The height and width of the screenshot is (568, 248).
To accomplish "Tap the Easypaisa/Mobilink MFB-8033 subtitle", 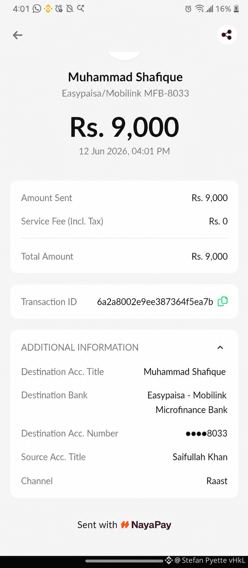I will 125,93.
